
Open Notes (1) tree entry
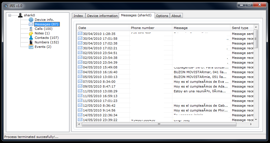click(42, 33)
